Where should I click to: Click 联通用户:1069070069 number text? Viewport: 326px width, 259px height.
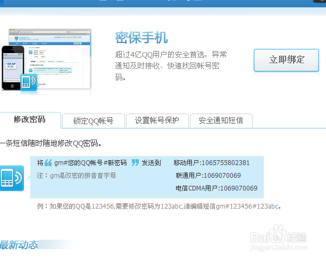coord(208,176)
